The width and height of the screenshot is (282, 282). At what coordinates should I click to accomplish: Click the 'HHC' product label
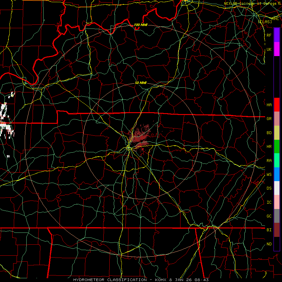(x=275, y=19)
